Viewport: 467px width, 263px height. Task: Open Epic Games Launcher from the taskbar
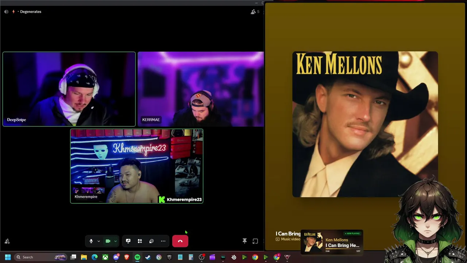169,257
